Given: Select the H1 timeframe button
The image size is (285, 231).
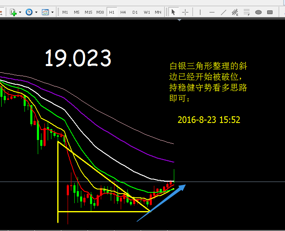Looking at the screenshot, I should 112,12.
